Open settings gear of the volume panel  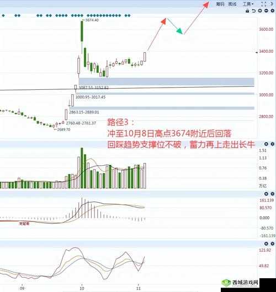273,144
